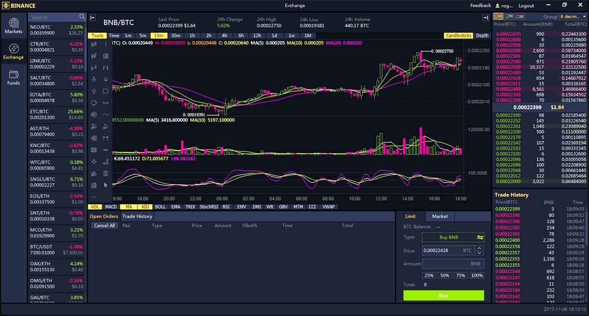This screenshot has height=316, width=589.
Task: Toggle the KDJ indicator
Action: 145,207
